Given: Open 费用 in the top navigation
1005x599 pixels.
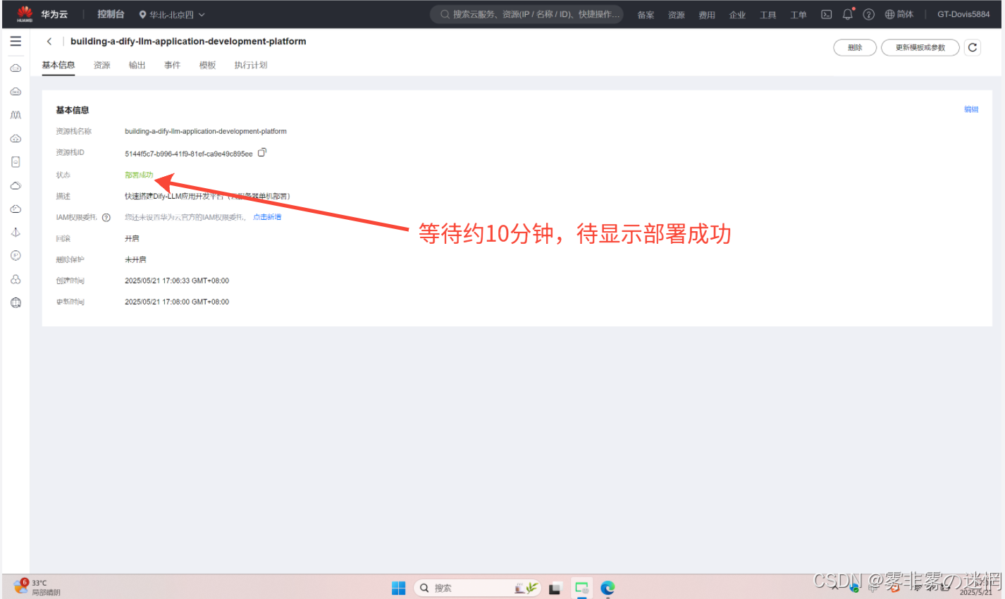Looking at the screenshot, I should (707, 15).
